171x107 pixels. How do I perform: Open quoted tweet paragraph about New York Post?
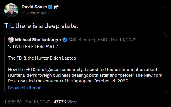pos(85,75)
